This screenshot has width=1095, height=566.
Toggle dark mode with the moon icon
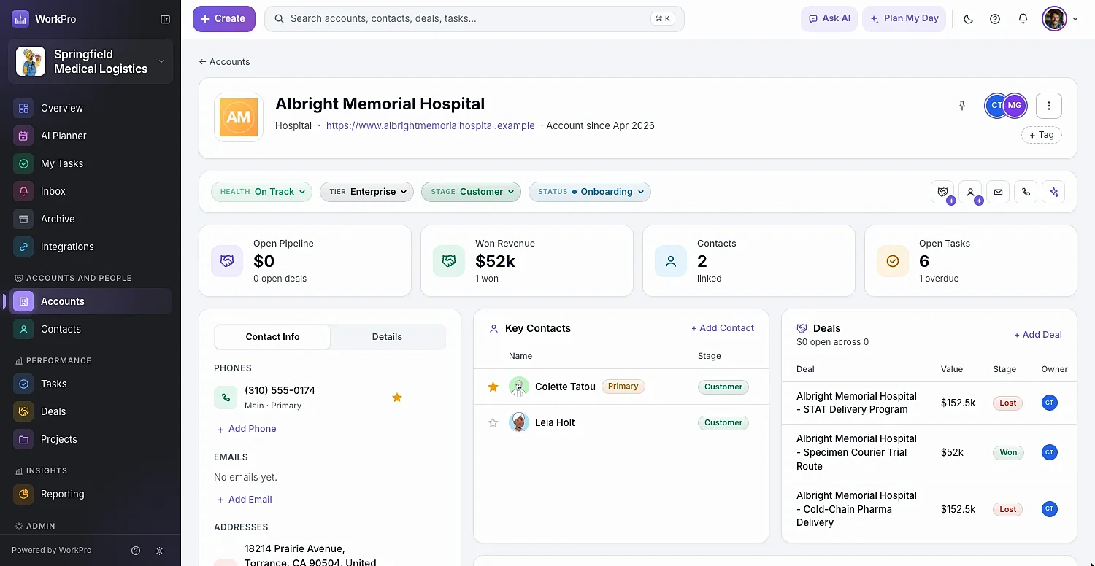(969, 19)
